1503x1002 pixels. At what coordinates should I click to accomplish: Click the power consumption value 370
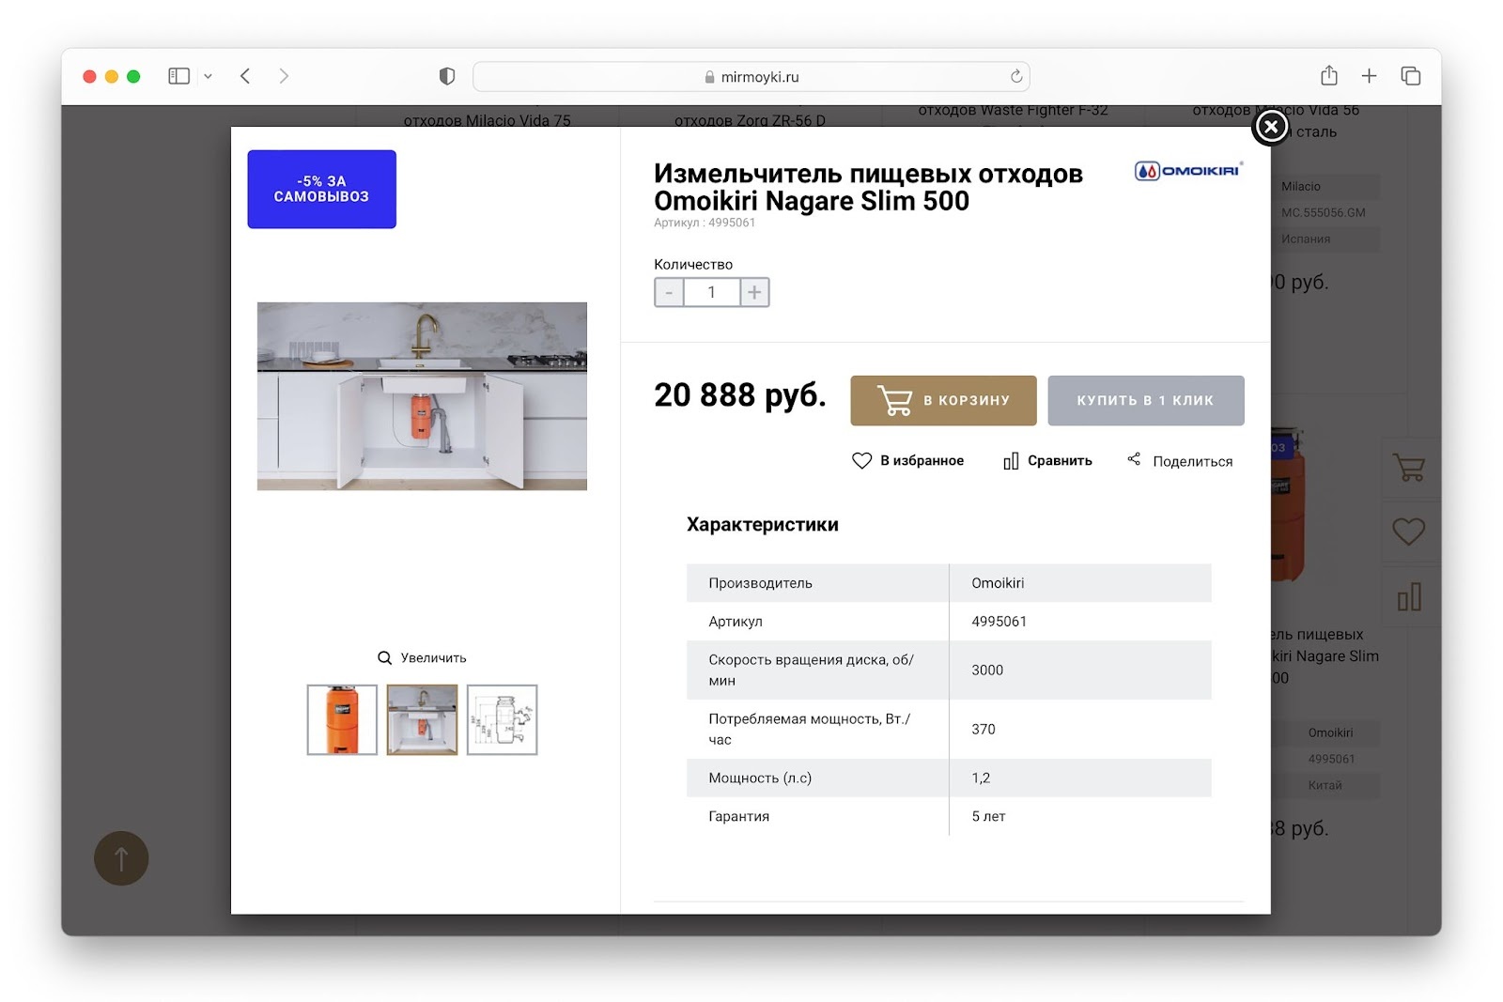pyautogui.click(x=984, y=729)
